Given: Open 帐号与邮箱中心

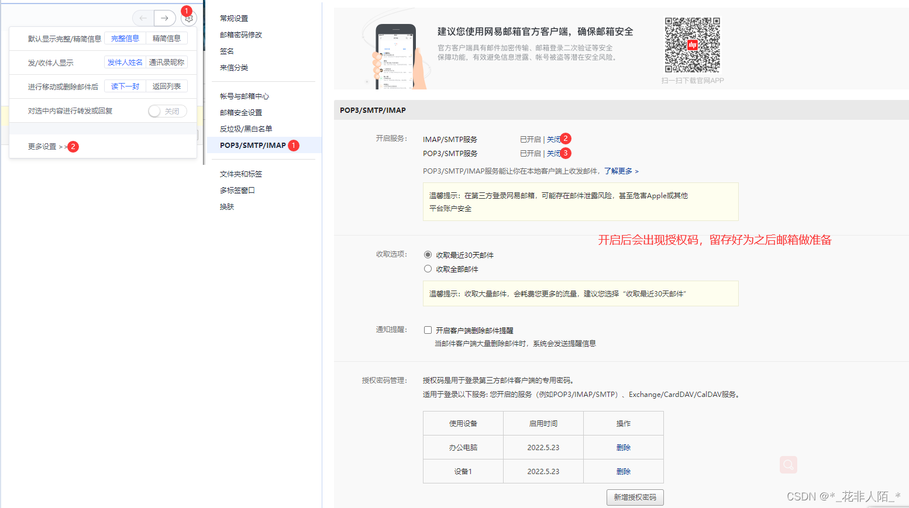Looking at the screenshot, I should 245,96.
